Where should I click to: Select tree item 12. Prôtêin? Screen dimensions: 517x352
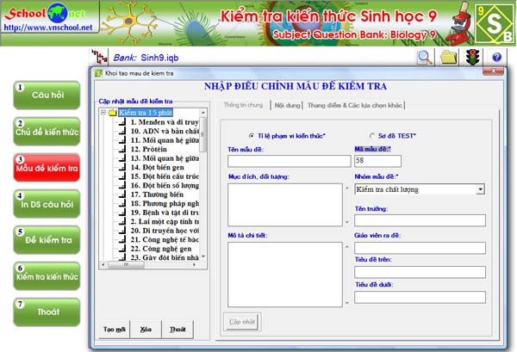(x=149, y=149)
